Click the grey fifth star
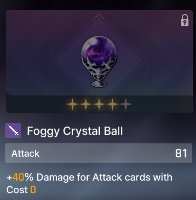The height and width of the screenshot is (200, 196). pos(126,104)
